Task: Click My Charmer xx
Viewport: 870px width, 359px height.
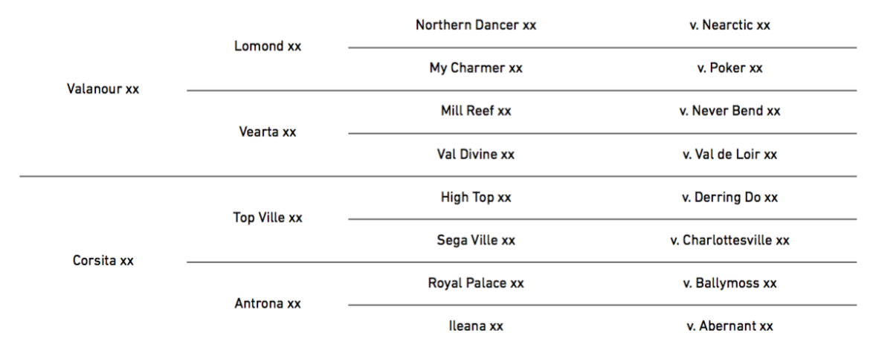Action: (476, 68)
